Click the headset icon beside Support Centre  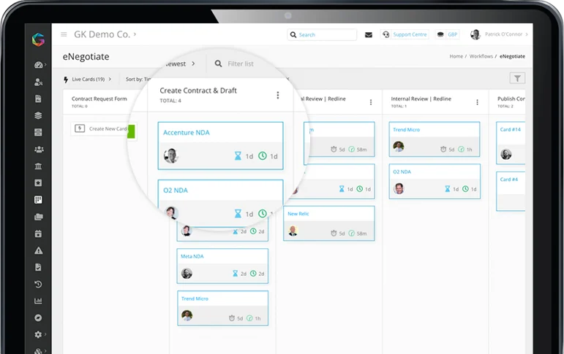pos(386,34)
